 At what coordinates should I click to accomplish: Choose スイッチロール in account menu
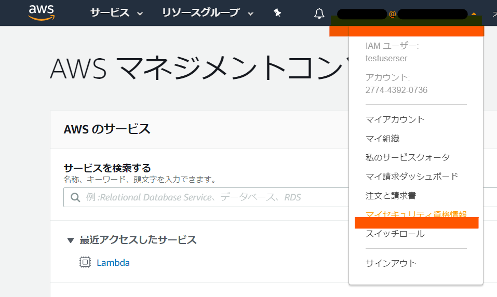point(395,234)
